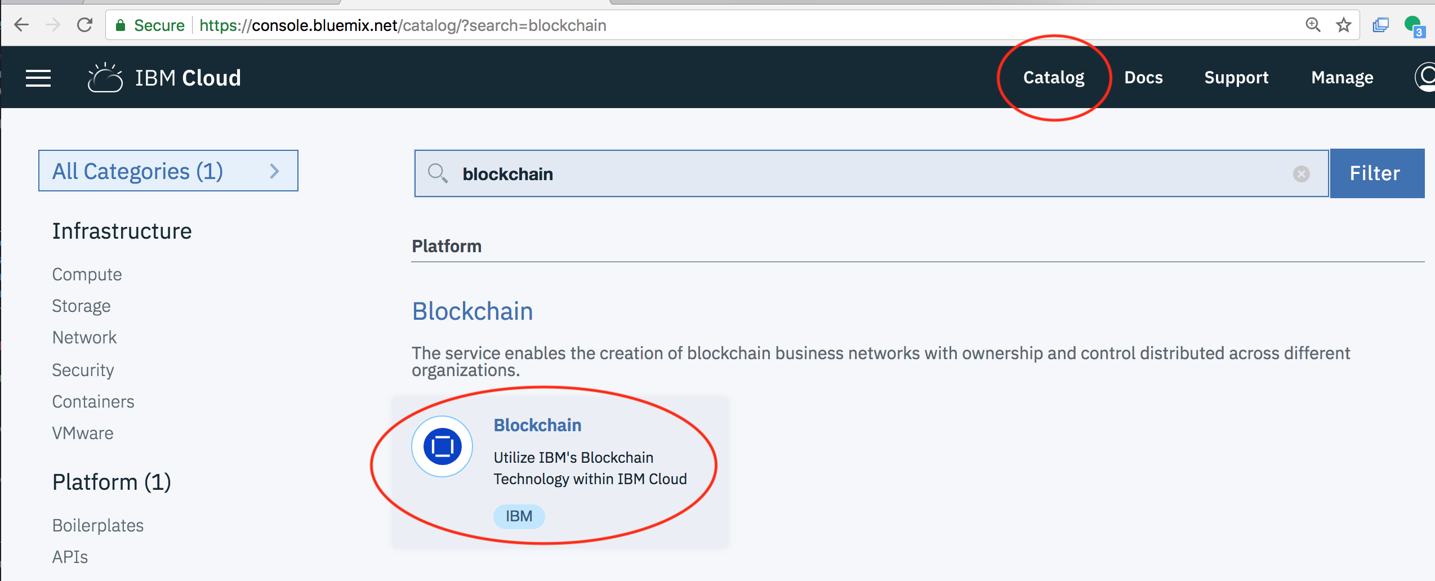Clear the blockchain search text

pyautogui.click(x=1302, y=174)
